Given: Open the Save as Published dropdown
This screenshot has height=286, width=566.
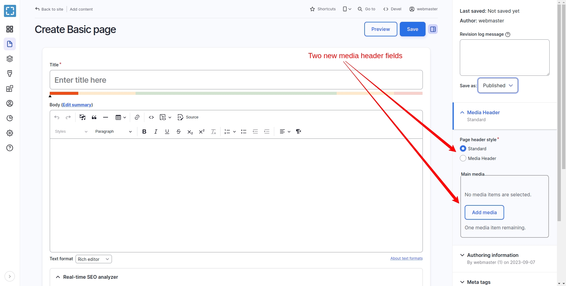Looking at the screenshot, I should (497, 85).
